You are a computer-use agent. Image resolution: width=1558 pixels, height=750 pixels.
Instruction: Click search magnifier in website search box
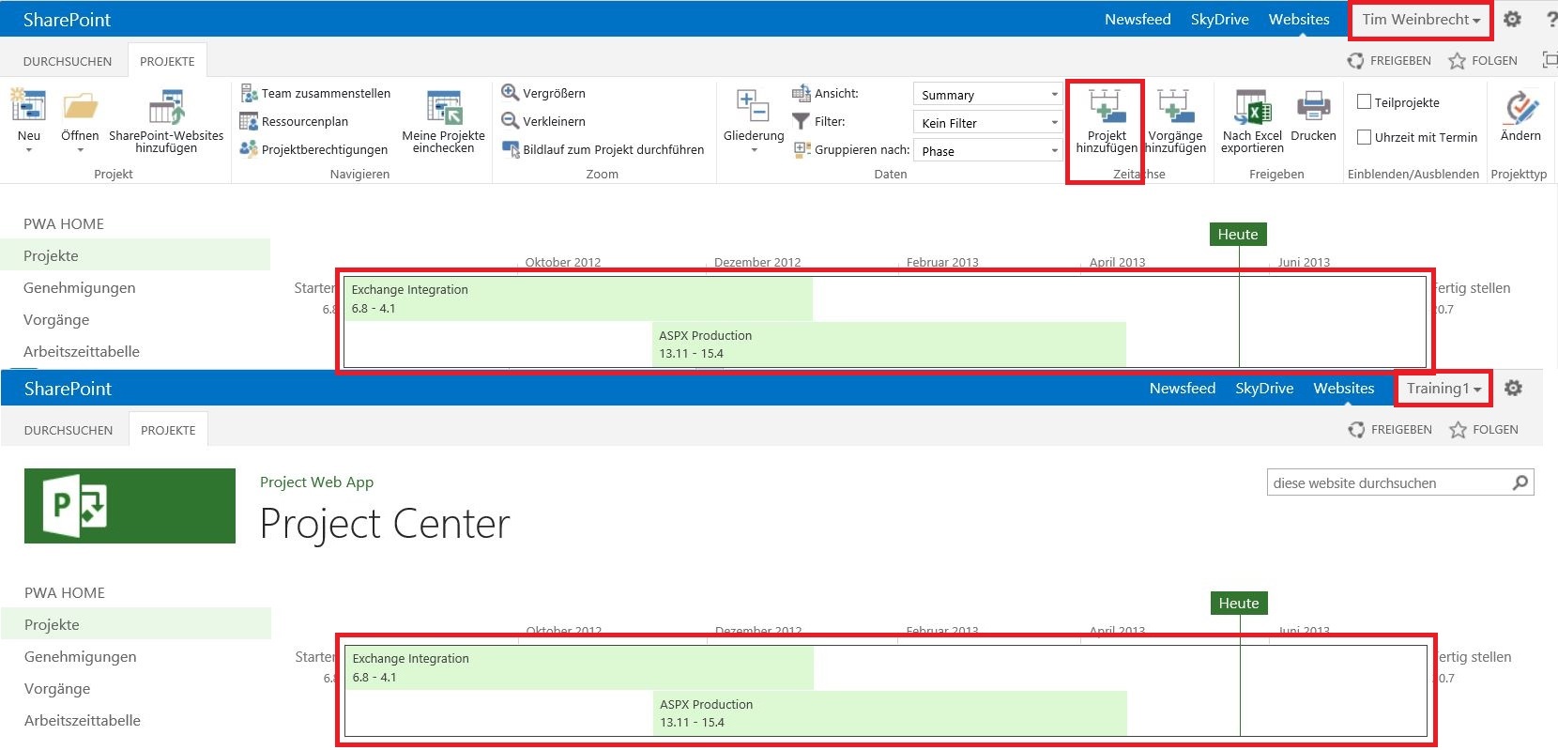coord(1520,482)
